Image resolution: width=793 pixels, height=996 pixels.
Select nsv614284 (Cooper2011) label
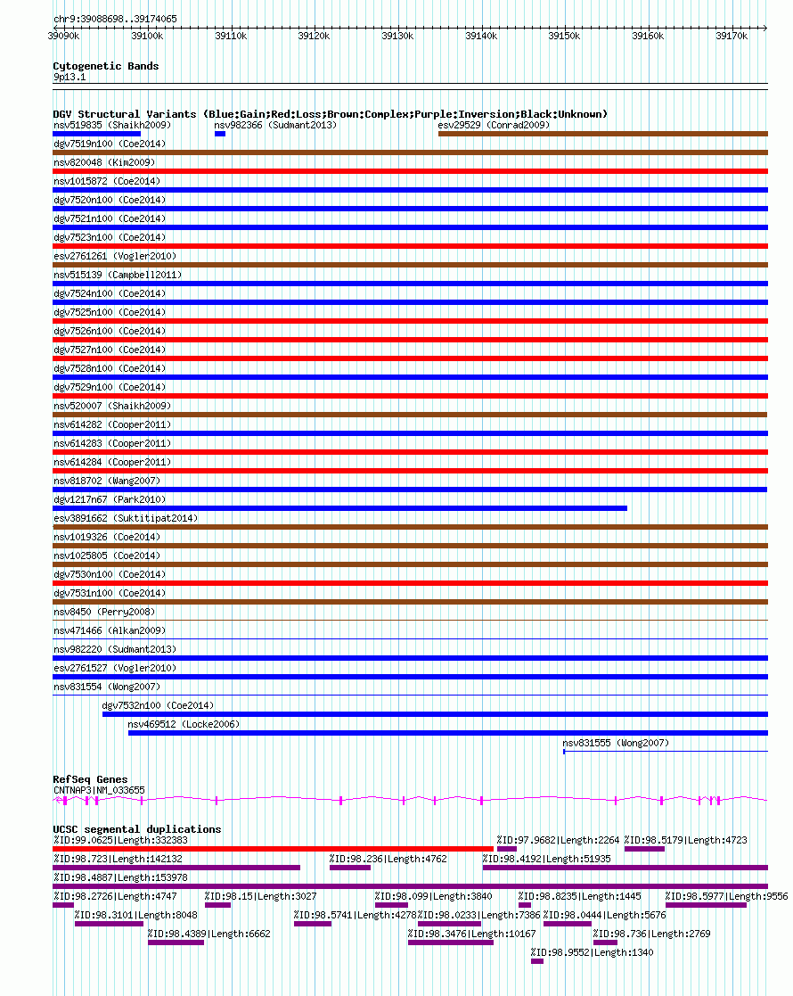[x=112, y=463]
